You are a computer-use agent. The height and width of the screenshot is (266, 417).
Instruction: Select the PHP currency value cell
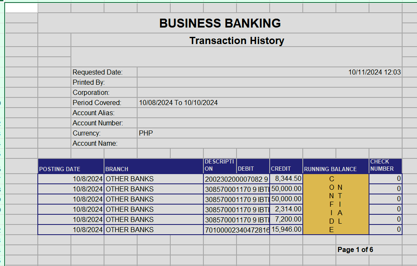coord(269,133)
